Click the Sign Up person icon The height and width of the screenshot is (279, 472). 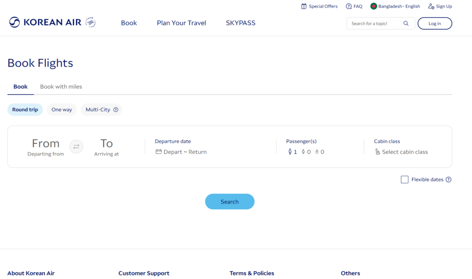(x=431, y=6)
